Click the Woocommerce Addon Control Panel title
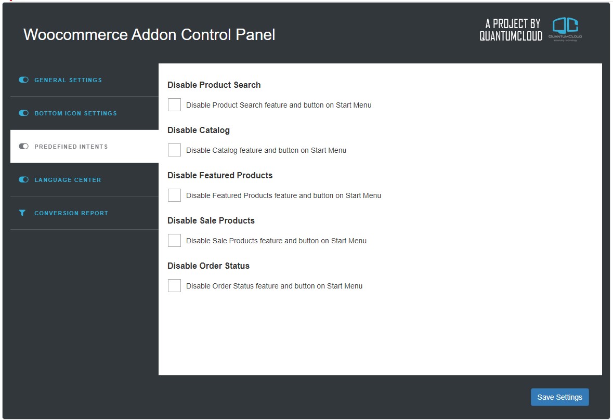This screenshot has width=613, height=420. coord(149,35)
